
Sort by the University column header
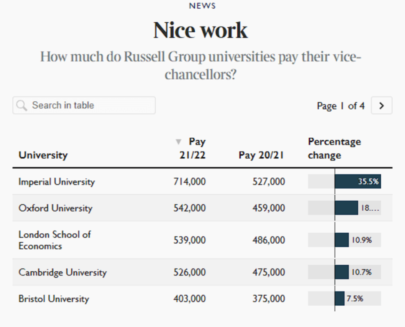tap(43, 155)
